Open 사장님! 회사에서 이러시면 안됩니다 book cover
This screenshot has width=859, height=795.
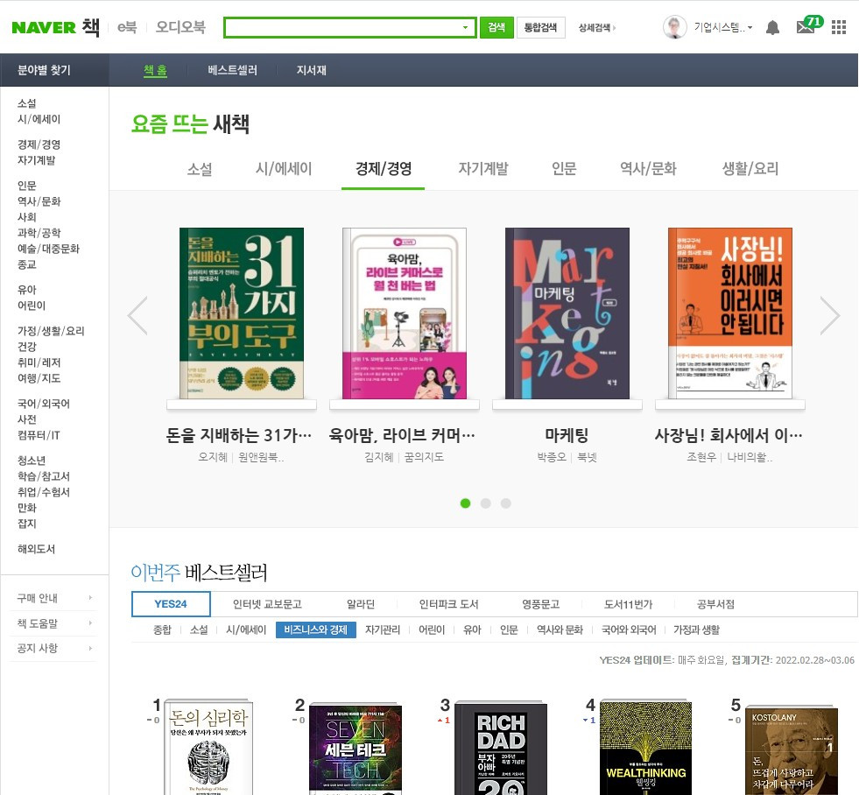coord(729,313)
